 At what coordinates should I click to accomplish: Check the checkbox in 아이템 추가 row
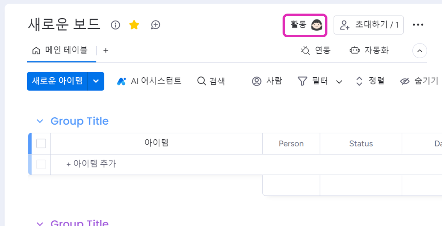pyautogui.click(x=41, y=164)
